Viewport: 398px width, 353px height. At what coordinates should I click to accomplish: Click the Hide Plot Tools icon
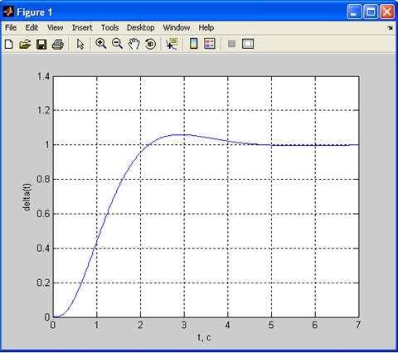coord(231,44)
